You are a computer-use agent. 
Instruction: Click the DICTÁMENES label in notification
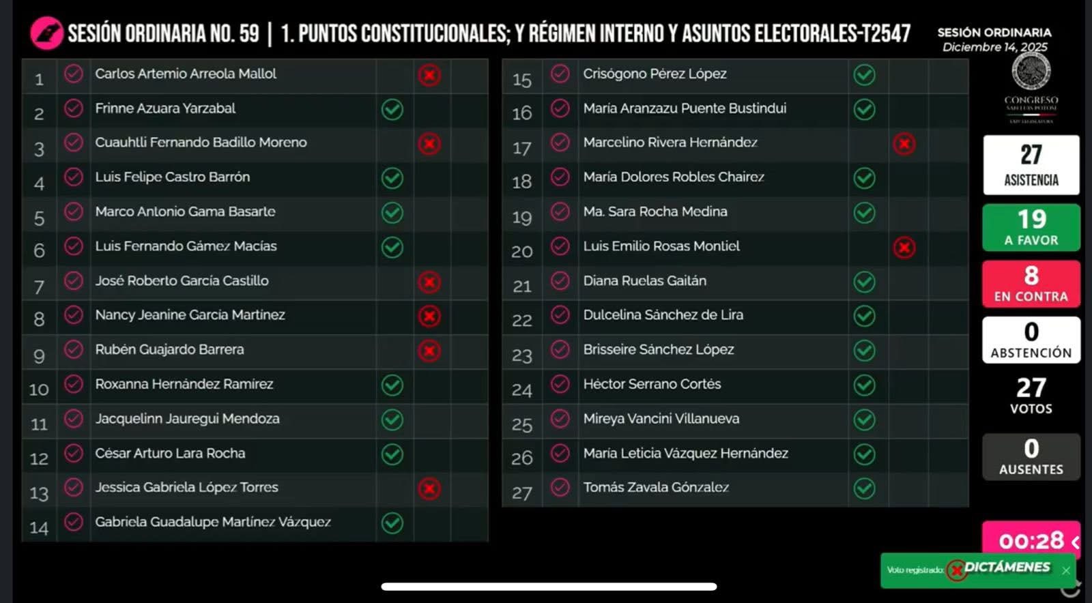click(x=1007, y=567)
